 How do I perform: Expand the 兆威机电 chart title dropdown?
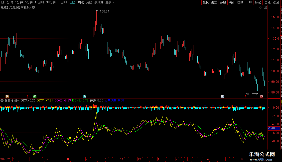[x=33, y=7]
